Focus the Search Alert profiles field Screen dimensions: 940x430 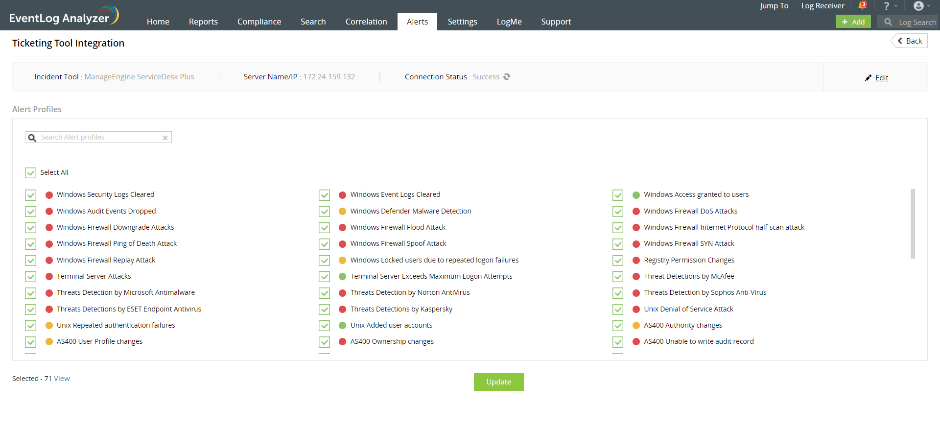pos(98,137)
